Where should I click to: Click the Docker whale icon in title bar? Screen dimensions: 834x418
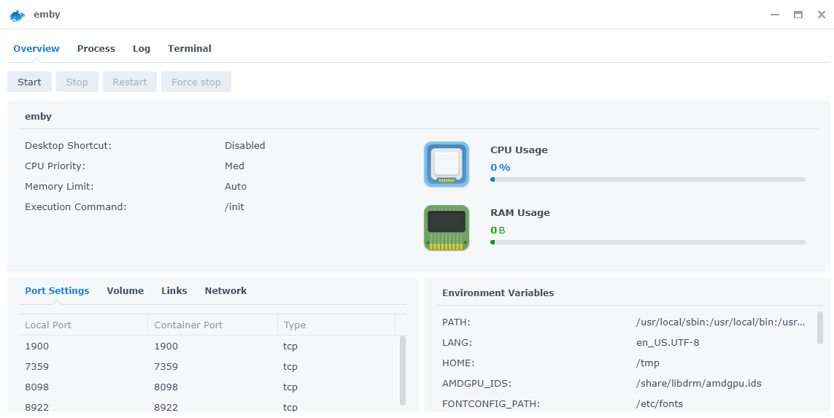(x=18, y=15)
